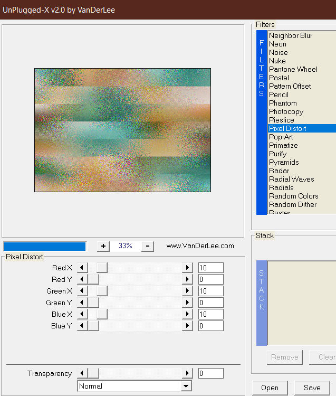The width and height of the screenshot is (336, 396).
Task: Click the Green X slider thumb
Action: (x=102, y=291)
